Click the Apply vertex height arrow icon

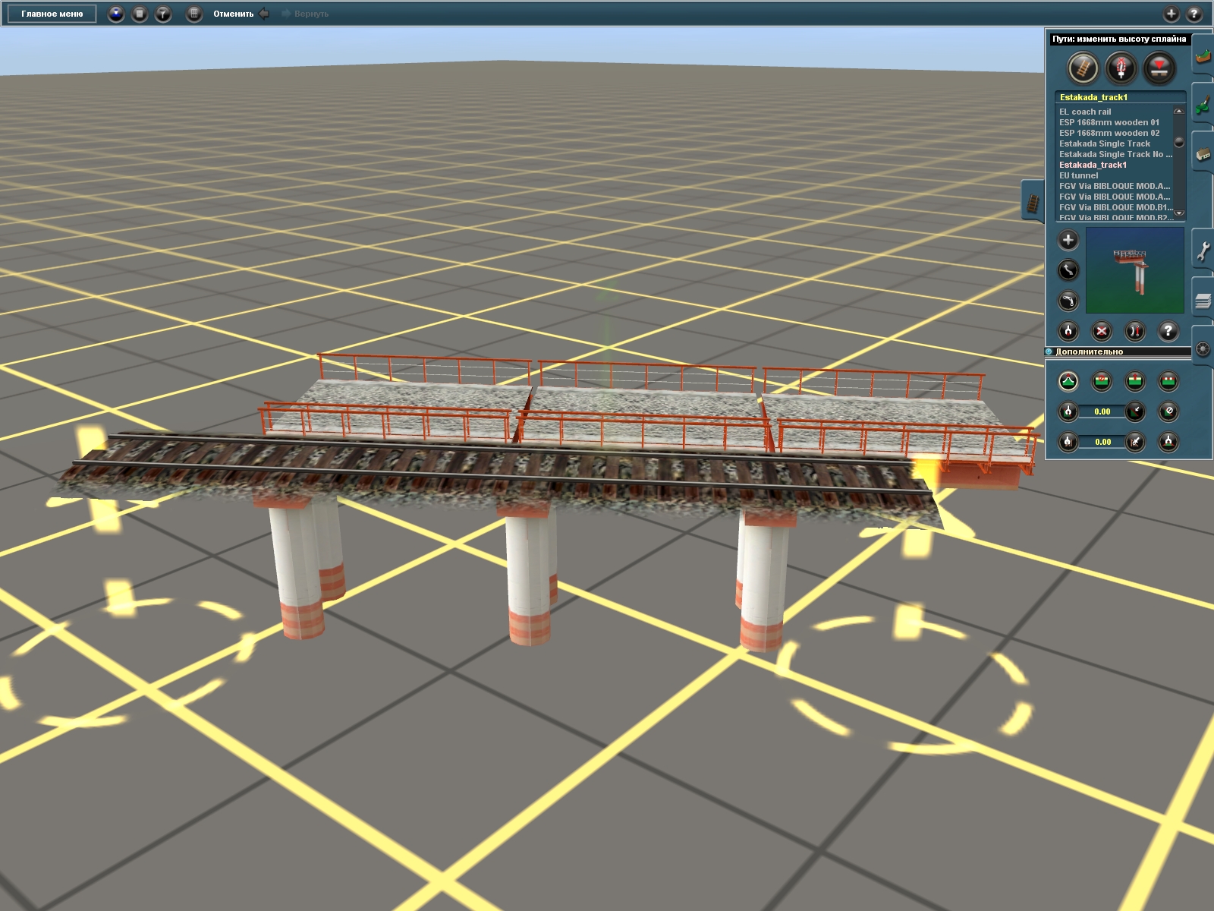[1135, 441]
